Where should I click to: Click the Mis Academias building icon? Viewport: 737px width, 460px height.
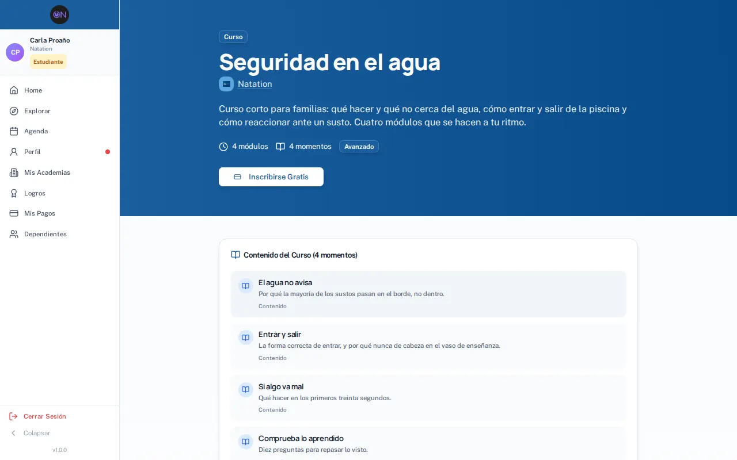[x=14, y=172]
